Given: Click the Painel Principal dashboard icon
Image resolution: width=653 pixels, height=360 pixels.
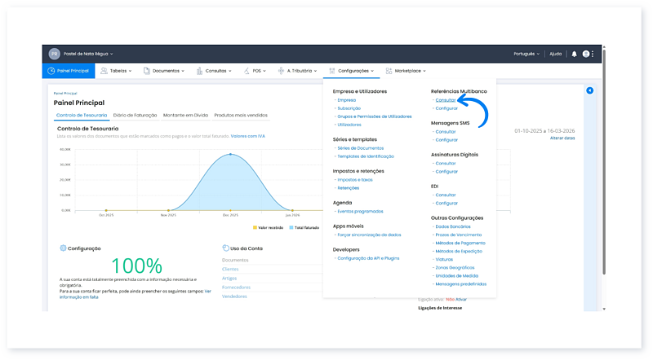Looking at the screenshot, I should point(51,71).
